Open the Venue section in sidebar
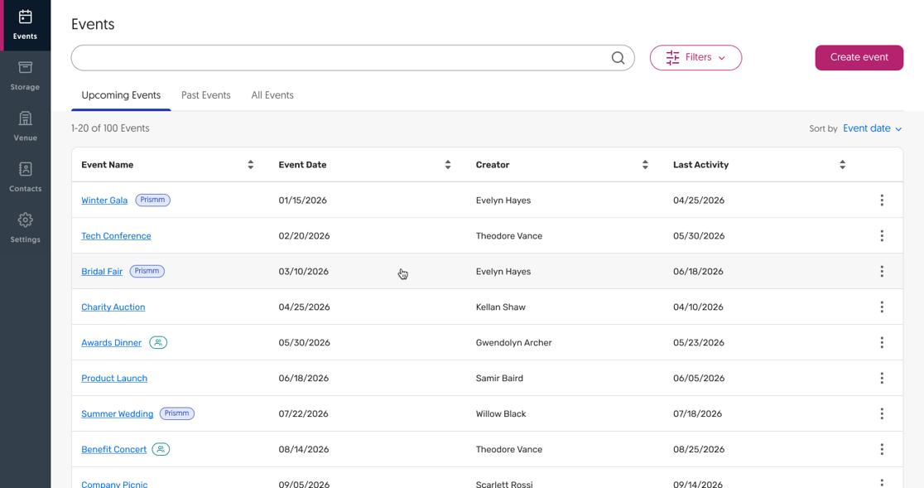Screen dimensions: 924x488 (x=26, y=127)
